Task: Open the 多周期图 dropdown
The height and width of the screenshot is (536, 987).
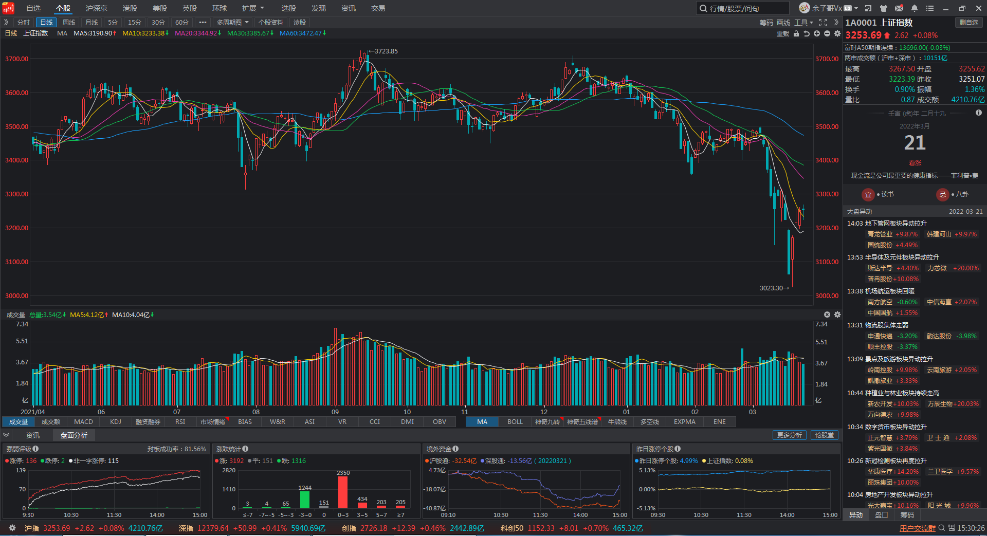Action: click(x=232, y=23)
